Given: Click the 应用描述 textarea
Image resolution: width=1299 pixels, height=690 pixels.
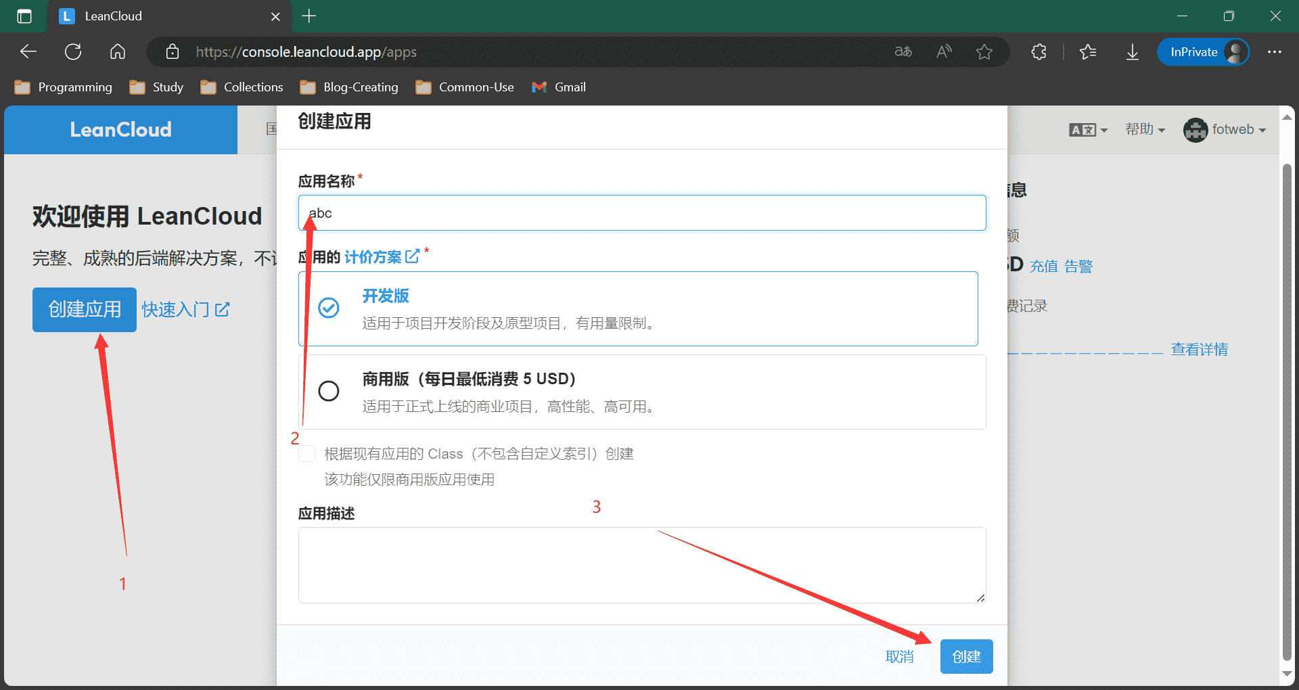Looking at the screenshot, I should click(x=642, y=565).
